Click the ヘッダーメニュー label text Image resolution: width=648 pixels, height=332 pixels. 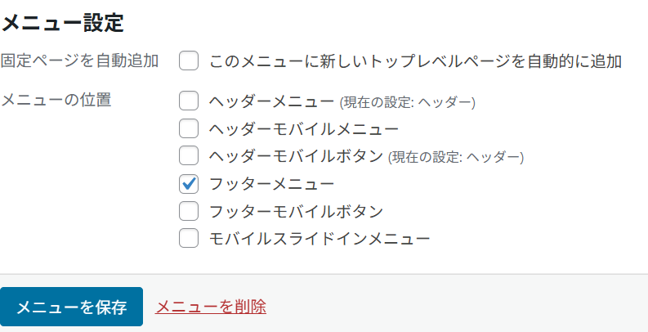[x=272, y=101]
